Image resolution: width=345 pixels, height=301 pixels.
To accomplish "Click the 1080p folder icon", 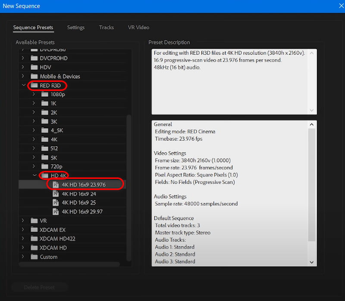I will coord(45,94).
